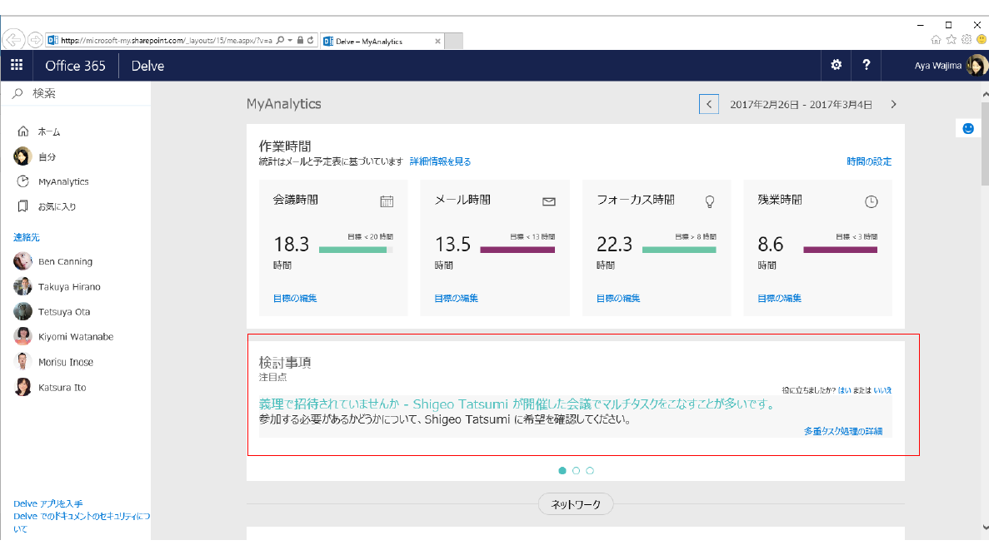Image resolution: width=989 pixels, height=555 pixels.
Task: Open the help question mark
Action: point(866,65)
